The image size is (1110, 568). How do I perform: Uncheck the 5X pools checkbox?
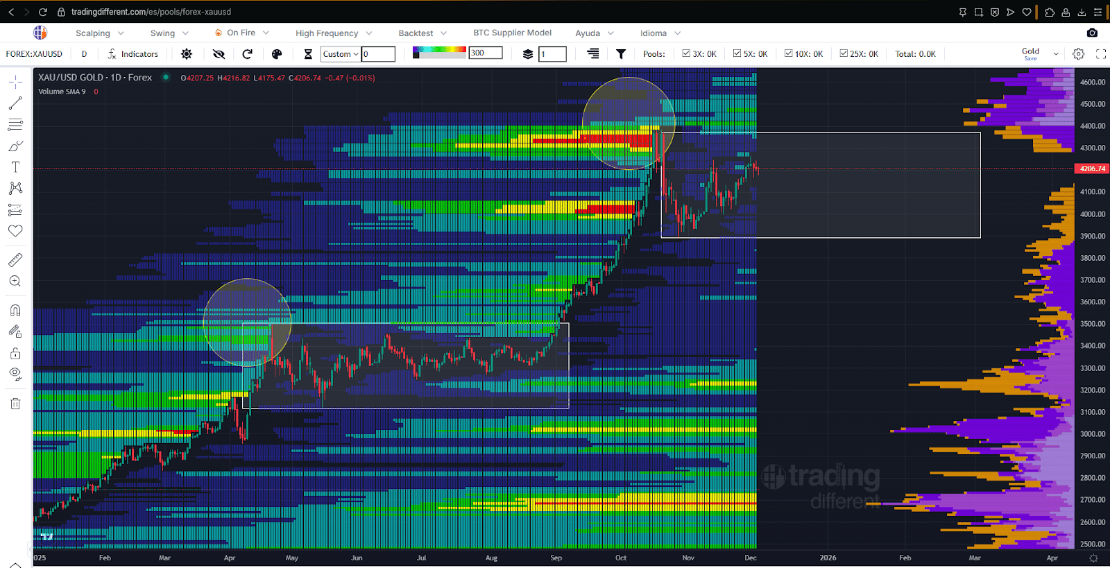point(737,53)
